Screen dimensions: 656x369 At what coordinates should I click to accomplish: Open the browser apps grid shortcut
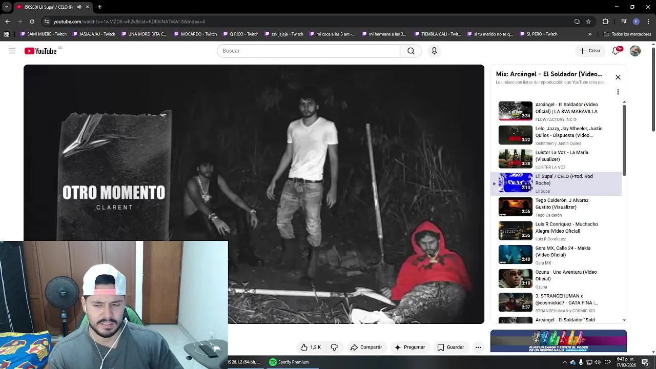point(7,34)
